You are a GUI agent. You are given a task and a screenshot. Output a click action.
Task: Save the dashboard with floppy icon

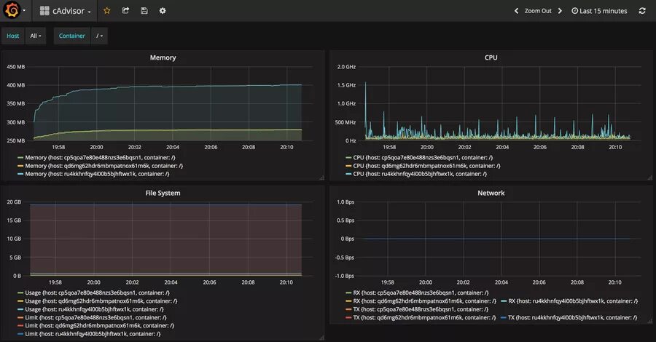(x=144, y=11)
